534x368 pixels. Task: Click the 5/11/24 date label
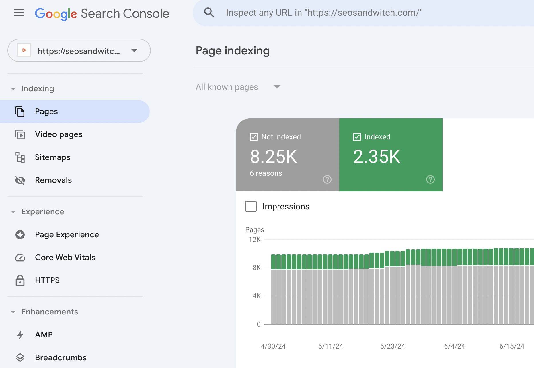(331, 346)
